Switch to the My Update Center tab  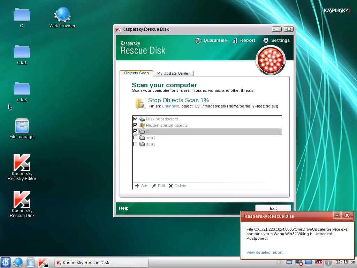(173, 73)
